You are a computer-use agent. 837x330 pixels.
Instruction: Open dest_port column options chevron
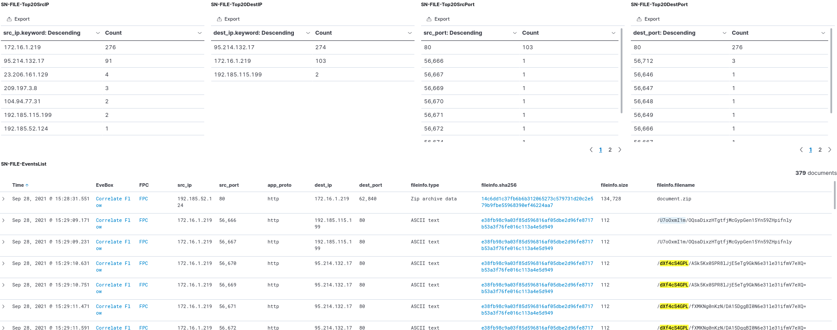[x=724, y=33]
